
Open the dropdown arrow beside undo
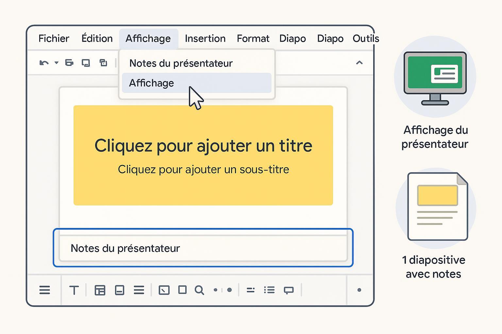(x=56, y=63)
